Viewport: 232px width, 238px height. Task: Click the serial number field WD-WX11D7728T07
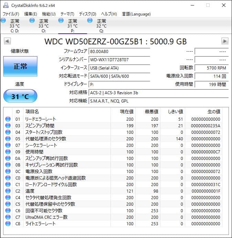pos(119,60)
